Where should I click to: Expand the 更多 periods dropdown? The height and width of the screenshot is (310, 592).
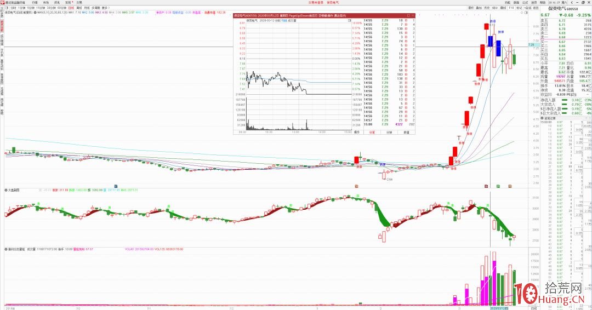pyautogui.click(x=105, y=8)
